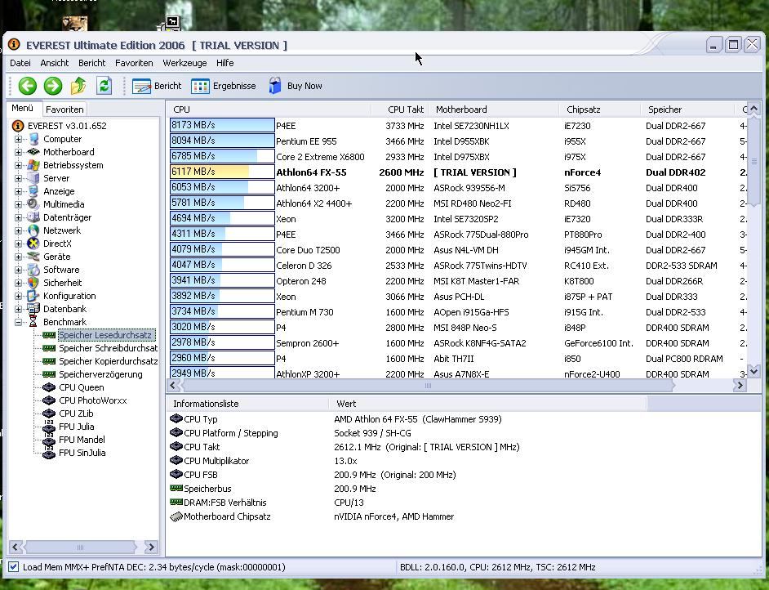Click the Datenbank icon in tree

pyautogui.click(x=33, y=309)
